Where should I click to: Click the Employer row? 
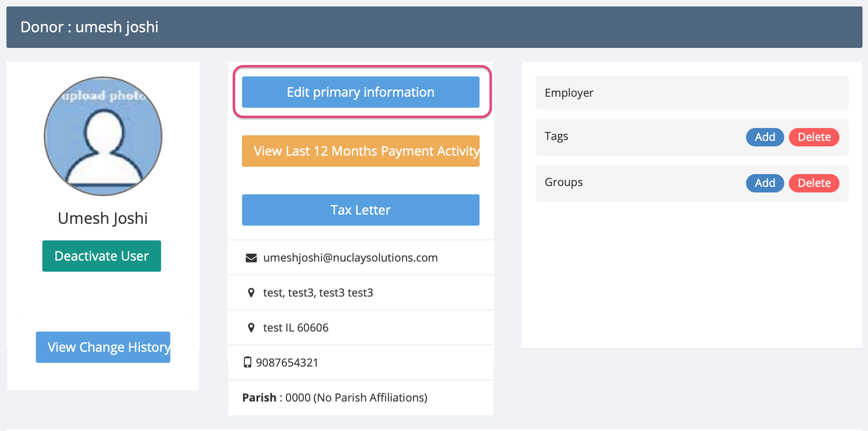coord(692,93)
